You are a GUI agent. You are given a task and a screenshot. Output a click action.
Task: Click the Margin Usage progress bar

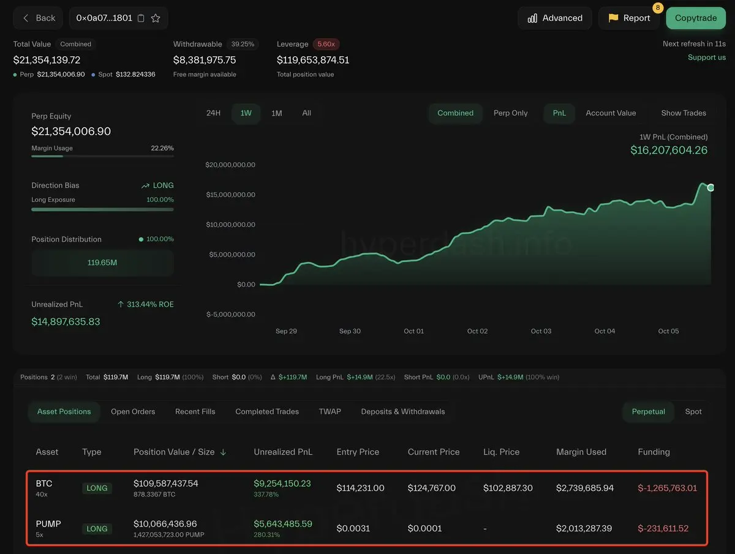click(102, 156)
